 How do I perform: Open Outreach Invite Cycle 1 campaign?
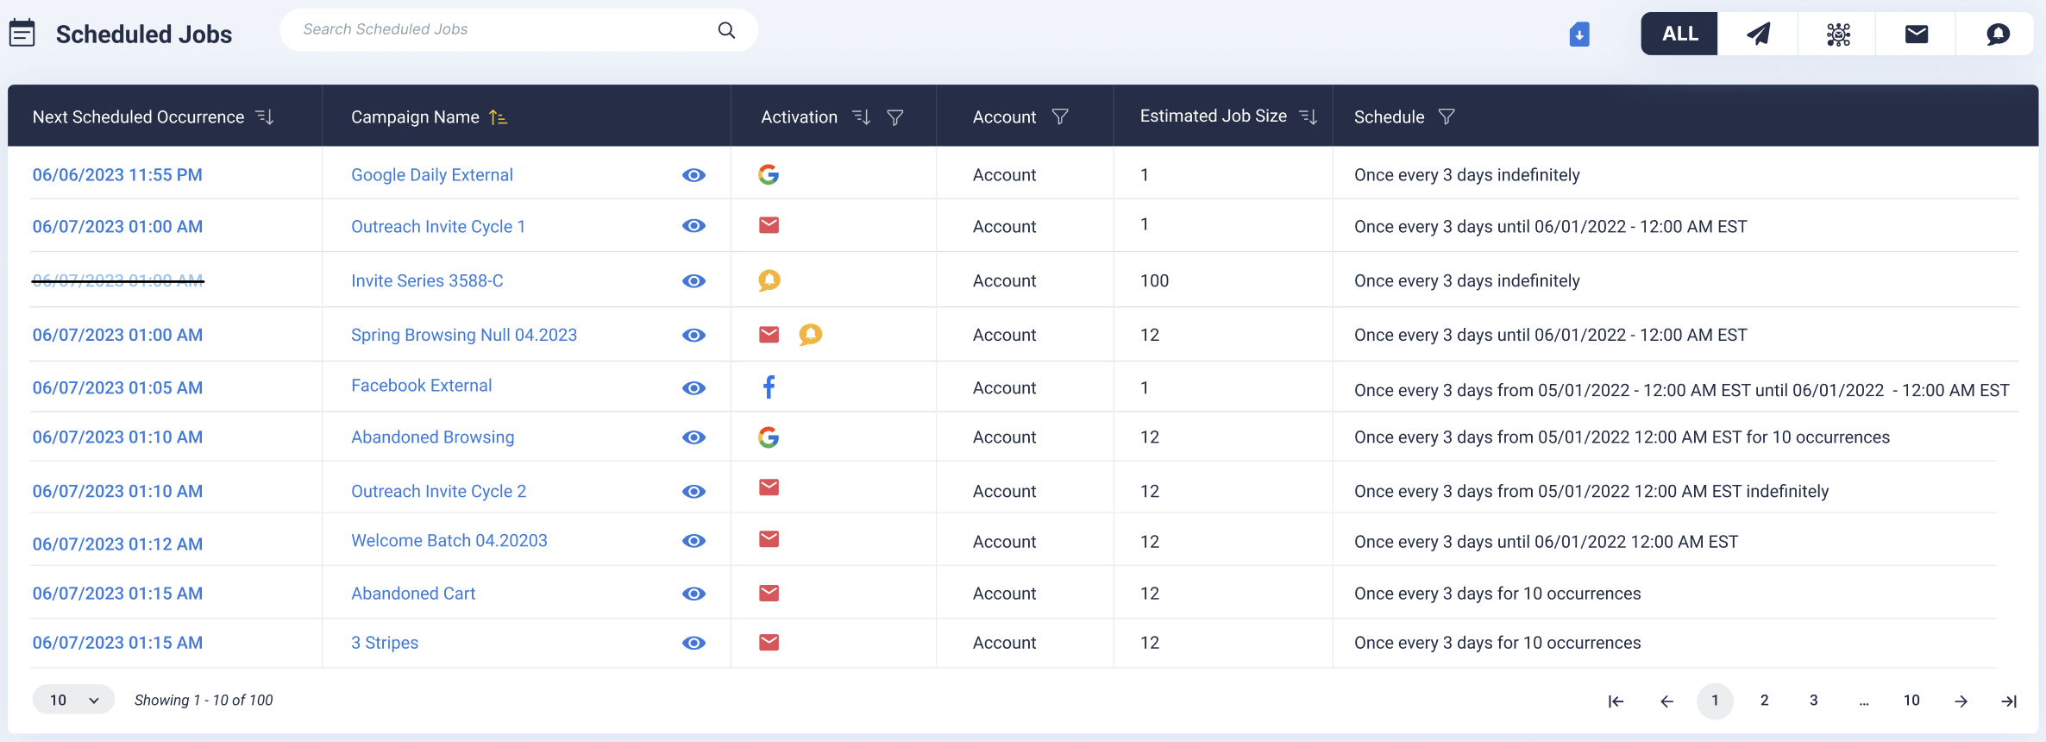[x=438, y=227]
